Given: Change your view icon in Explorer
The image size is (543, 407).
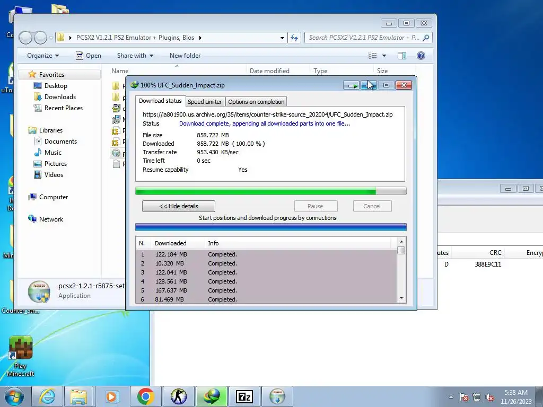Looking at the screenshot, I should pos(373,56).
